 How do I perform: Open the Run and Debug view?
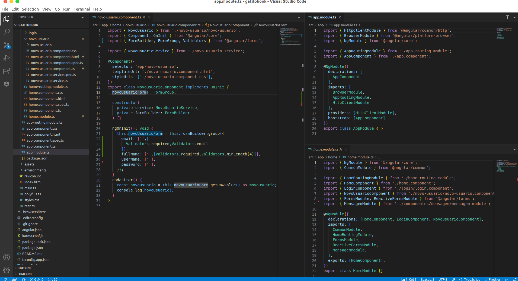[7, 58]
